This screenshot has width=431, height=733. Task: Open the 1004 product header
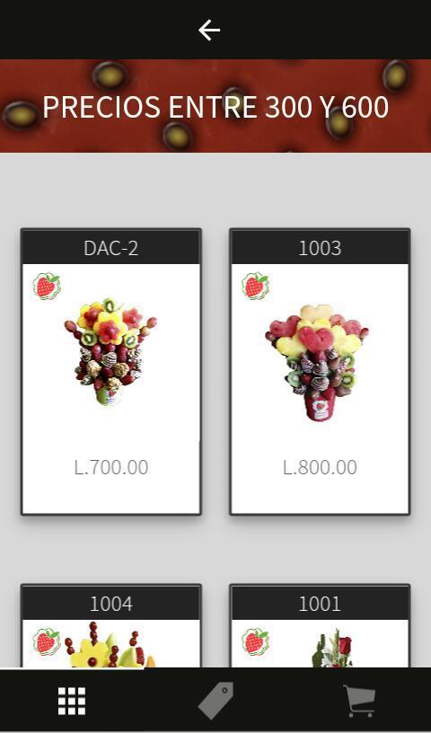[x=111, y=603]
